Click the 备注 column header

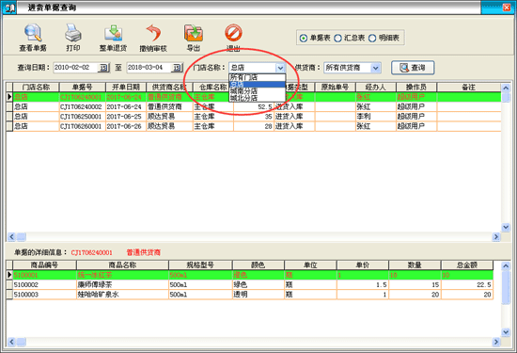pos(468,88)
